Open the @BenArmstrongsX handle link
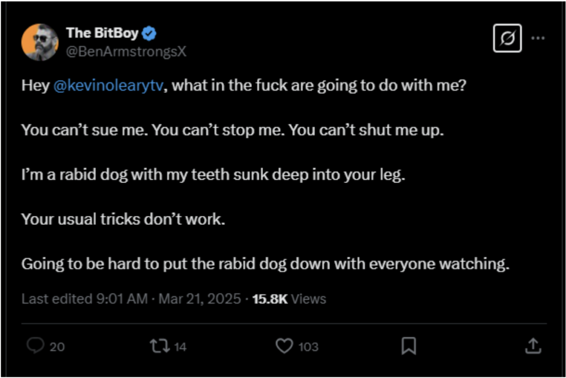This screenshot has height=378, width=566. coord(126,51)
